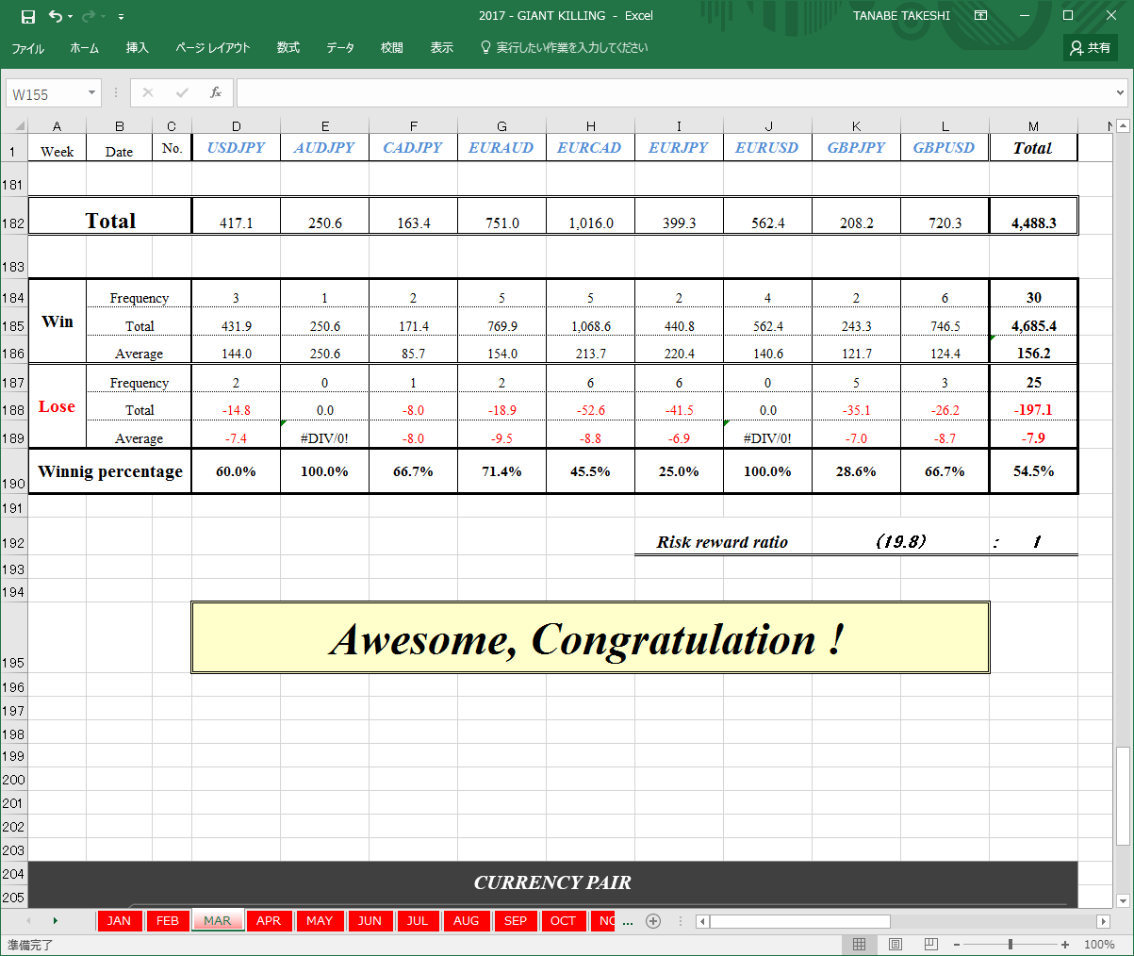The width and height of the screenshot is (1134, 956).
Task: Open Customize Quick Access Toolbar dropdown
Action: 121,17
